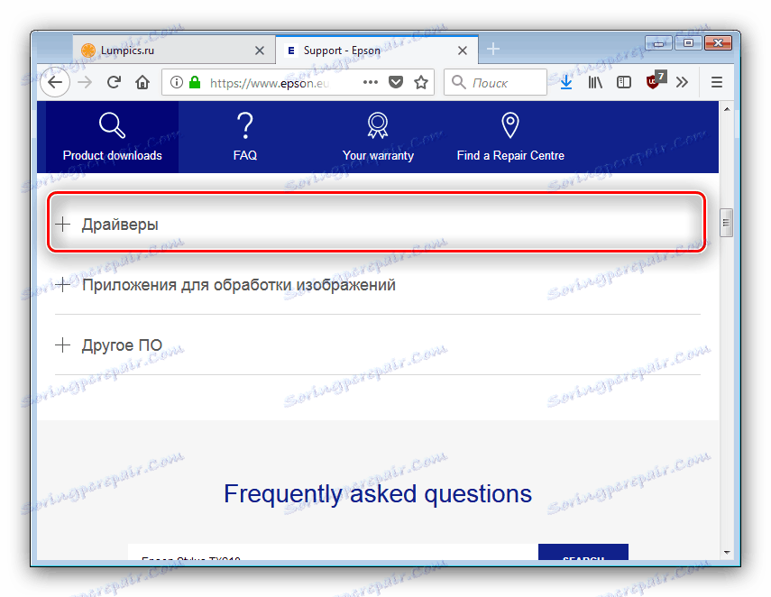Open page actions three-dots menu

click(371, 82)
